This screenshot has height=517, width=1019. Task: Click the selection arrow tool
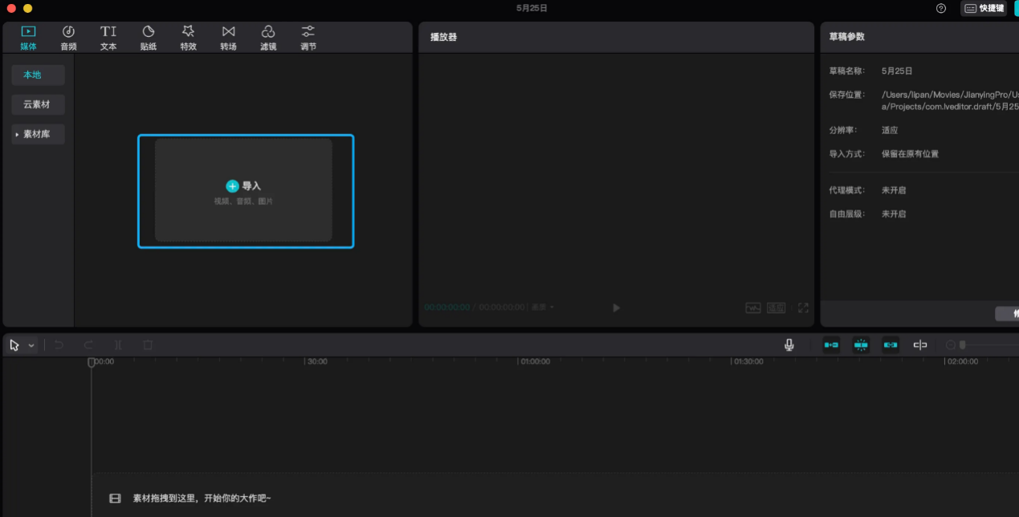(14, 345)
